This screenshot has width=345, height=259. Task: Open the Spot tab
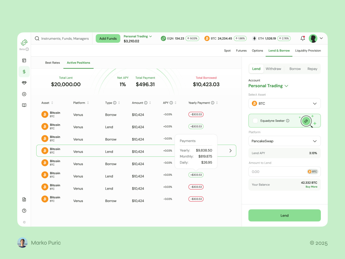tap(227, 51)
